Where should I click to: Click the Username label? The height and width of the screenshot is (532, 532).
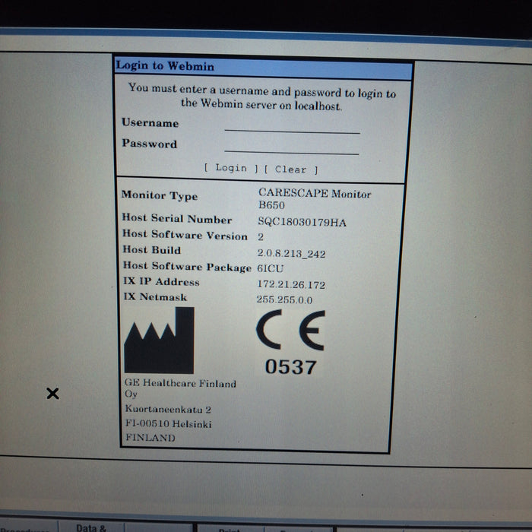tap(150, 123)
